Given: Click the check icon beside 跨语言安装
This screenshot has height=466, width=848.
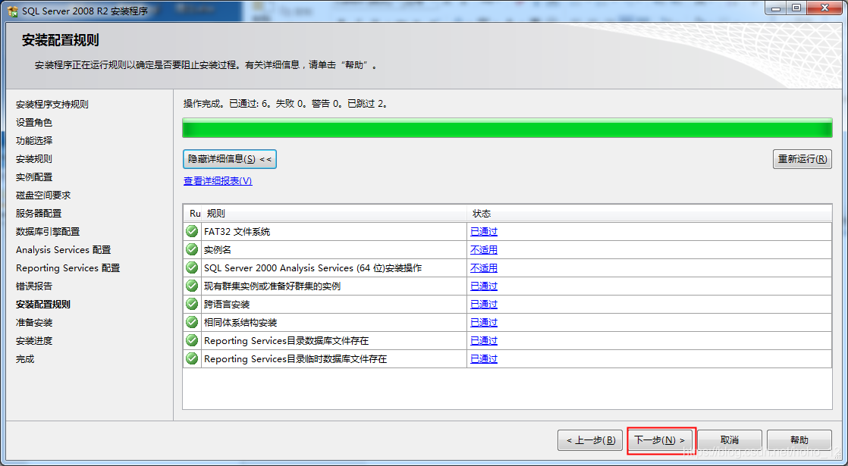Looking at the screenshot, I should tap(191, 304).
